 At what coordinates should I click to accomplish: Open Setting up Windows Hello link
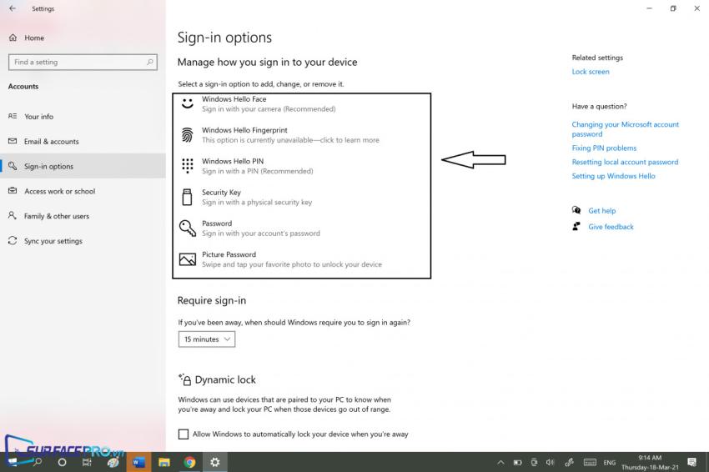click(613, 176)
